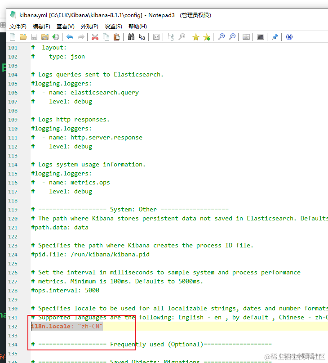Viewport: 328px width, 363px height.
Task: Click "# Specifies locale to be used" line
Action: [179, 309]
